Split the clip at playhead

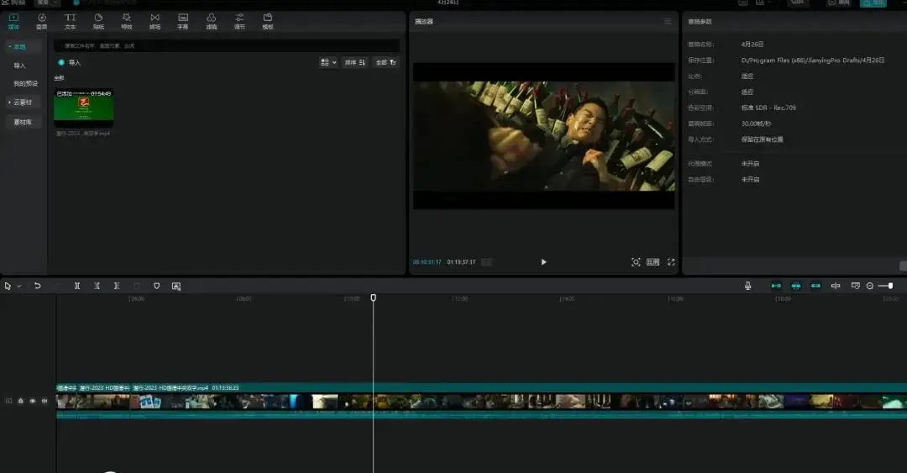pyautogui.click(x=77, y=286)
